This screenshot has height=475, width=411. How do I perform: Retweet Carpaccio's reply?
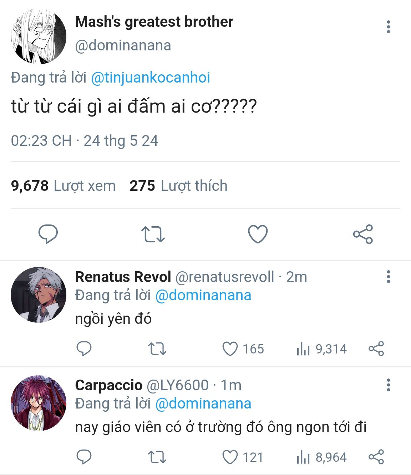(x=157, y=457)
